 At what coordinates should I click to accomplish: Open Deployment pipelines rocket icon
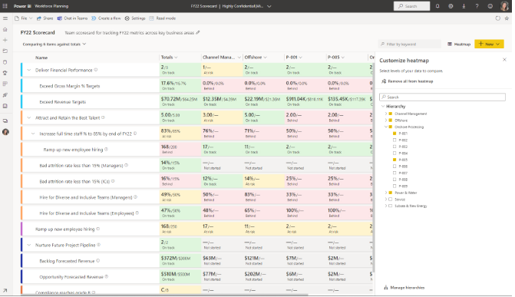coord(5,95)
